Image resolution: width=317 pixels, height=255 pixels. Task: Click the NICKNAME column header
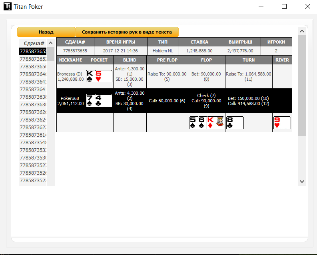point(71,60)
